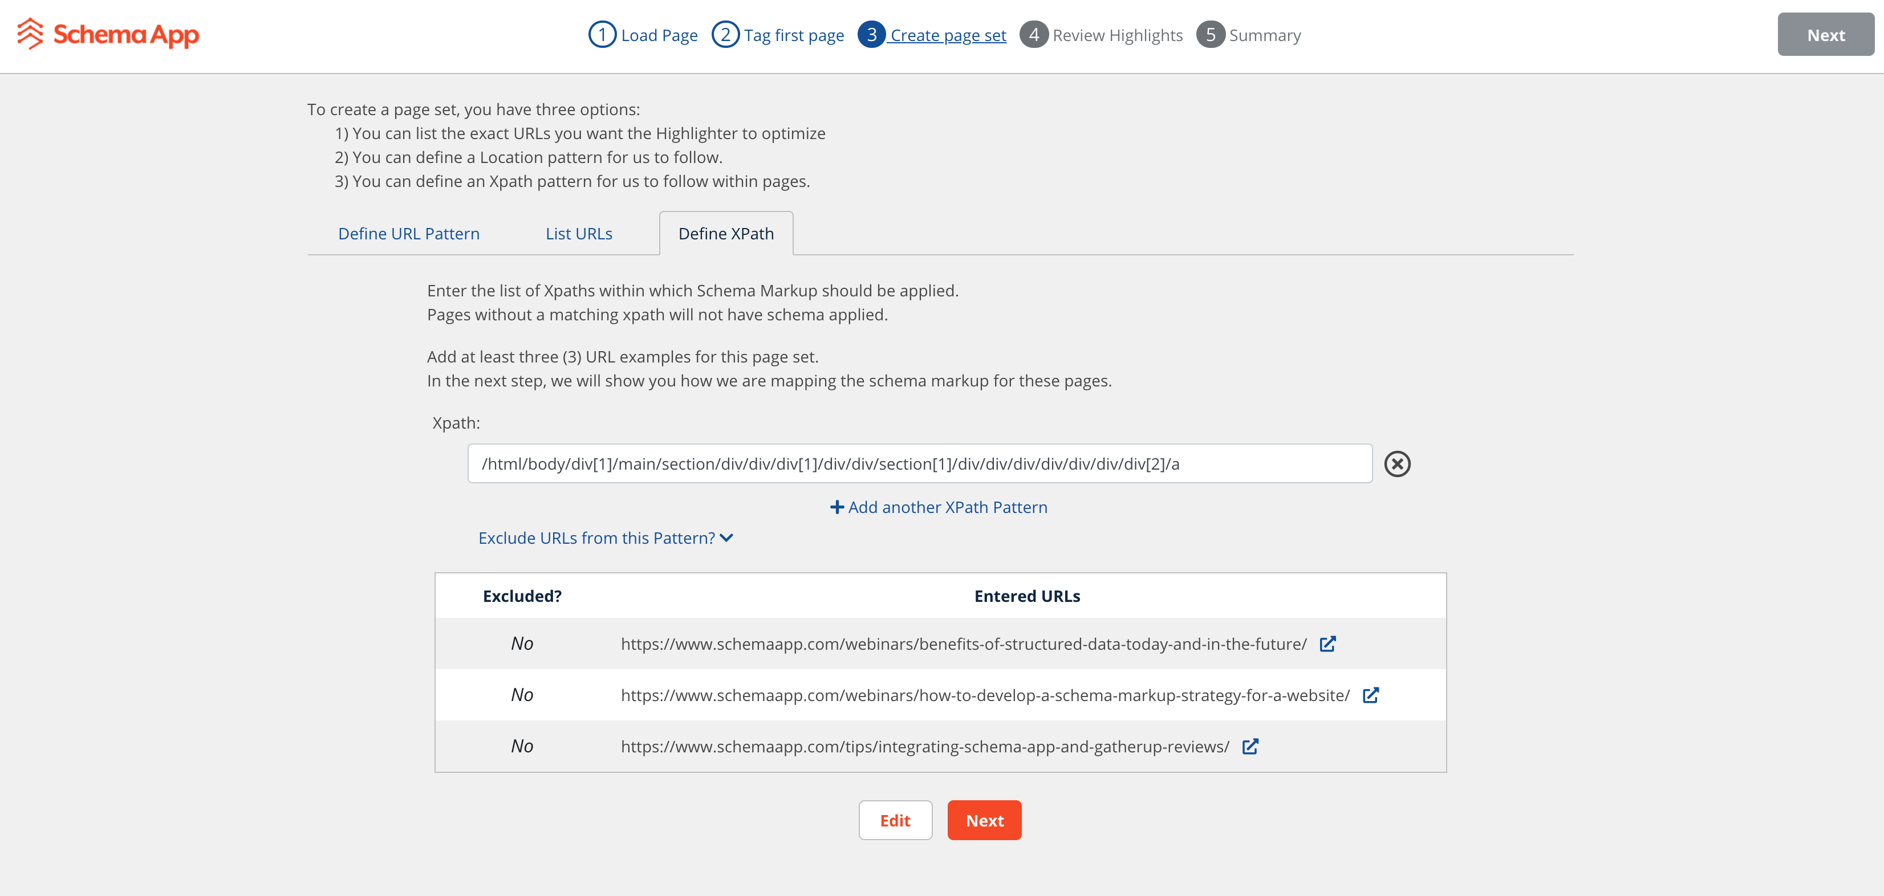Open benefits-of-structured-data URL external link icon
This screenshot has width=1884, height=896.
[1327, 644]
